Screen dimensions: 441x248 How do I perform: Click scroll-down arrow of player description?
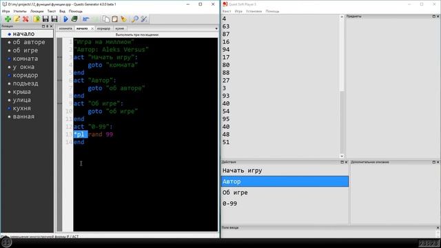(x=342, y=156)
